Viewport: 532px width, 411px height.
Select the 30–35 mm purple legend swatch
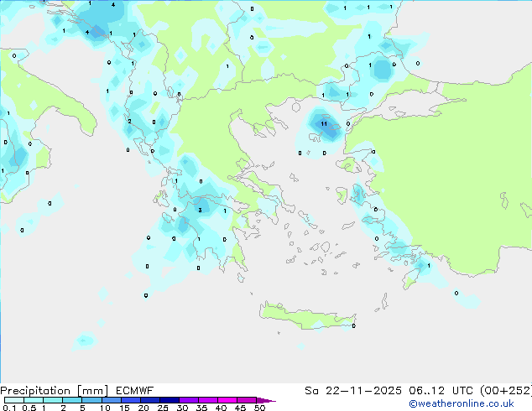pos(188,400)
